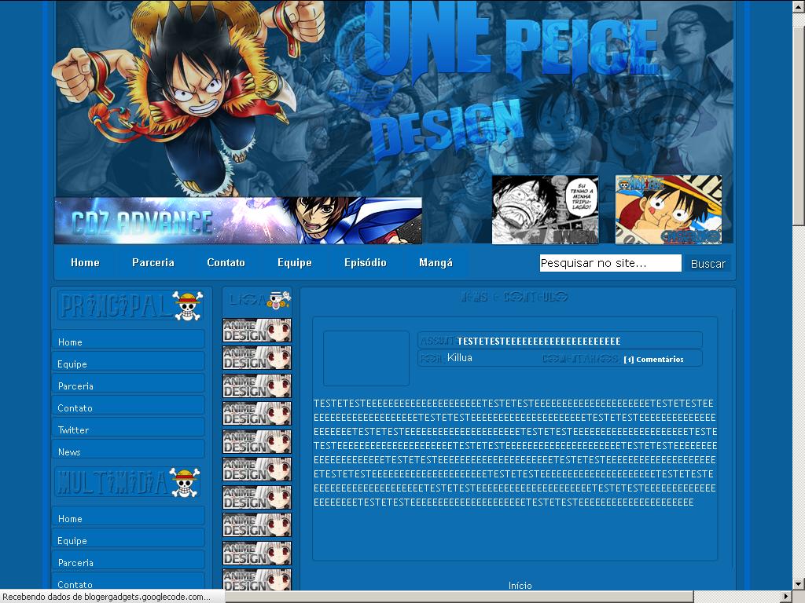This screenshot has height=603, width=805.
Task: Click the skull icon beside Principal heading
Action: pos(187,305)
